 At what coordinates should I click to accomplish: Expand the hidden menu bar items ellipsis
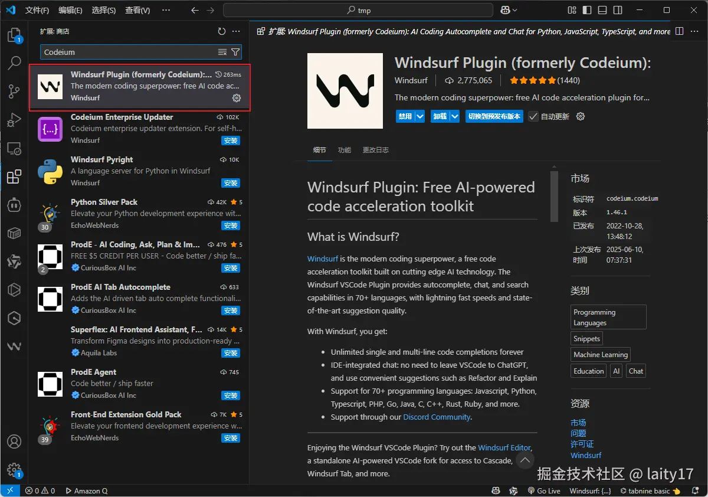(165, 10)
